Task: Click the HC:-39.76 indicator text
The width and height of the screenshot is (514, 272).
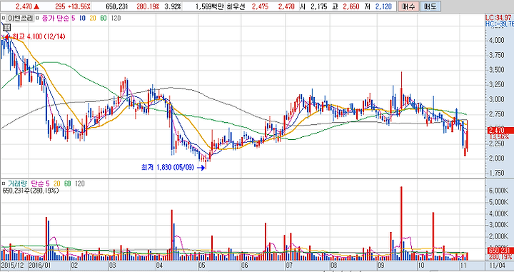Action: pyautogui.click(x=500, y=24)
